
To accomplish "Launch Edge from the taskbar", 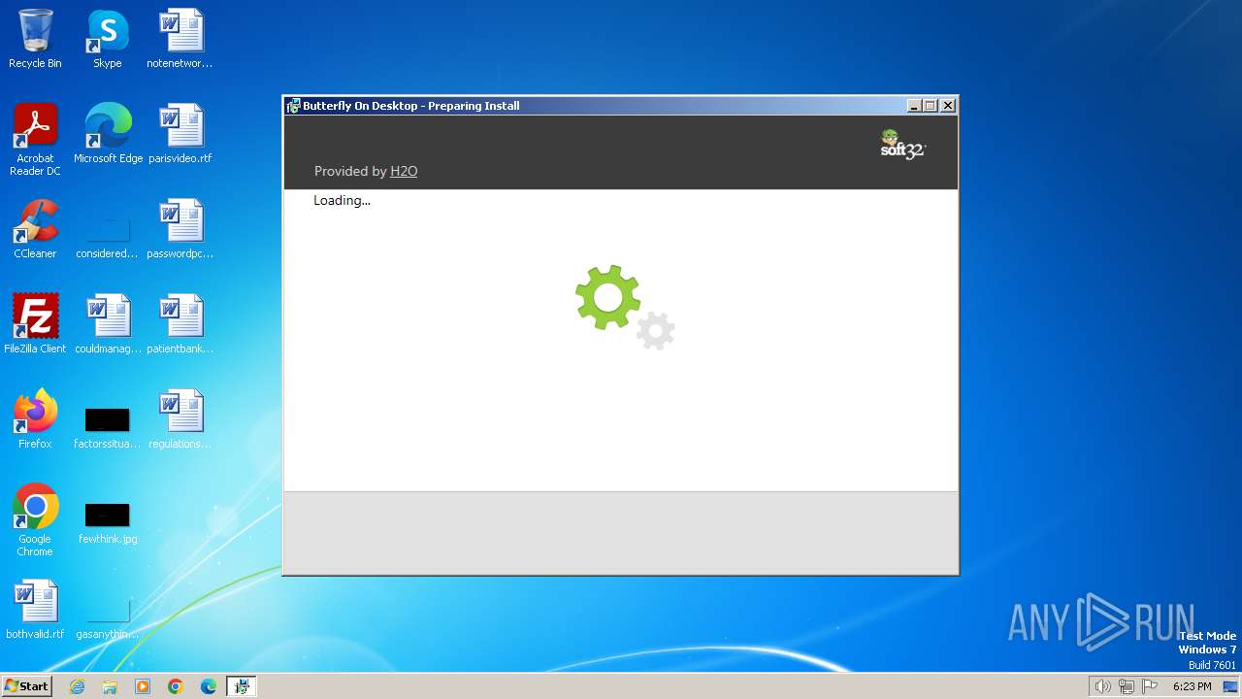I will [x=209, y=686].
